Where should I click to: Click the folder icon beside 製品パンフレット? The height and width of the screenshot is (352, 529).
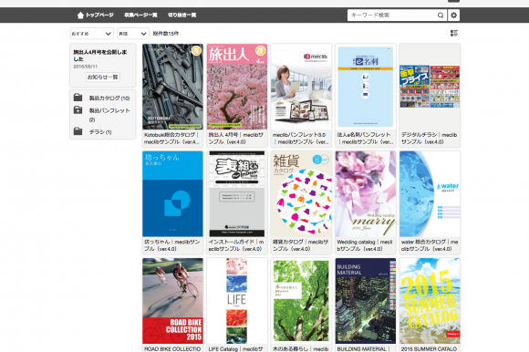click(78, 110)
